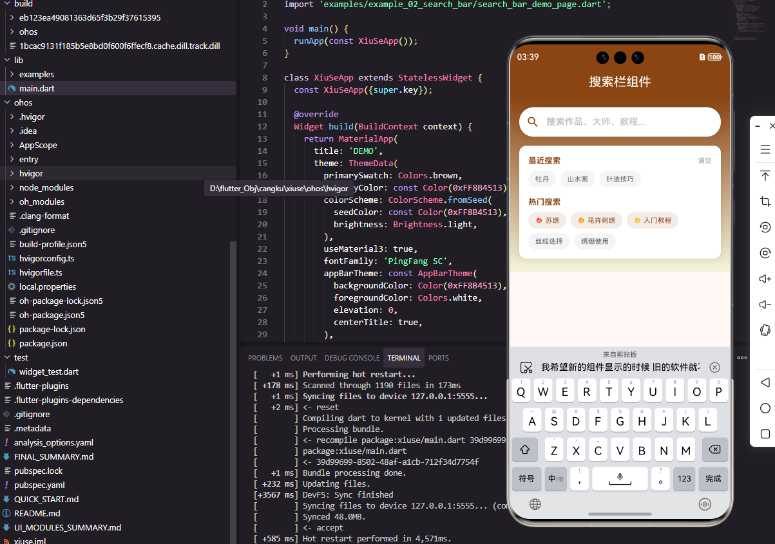Tap the 山水画 recent search chip
Screen dimensions: 775x544
(577, 179)
